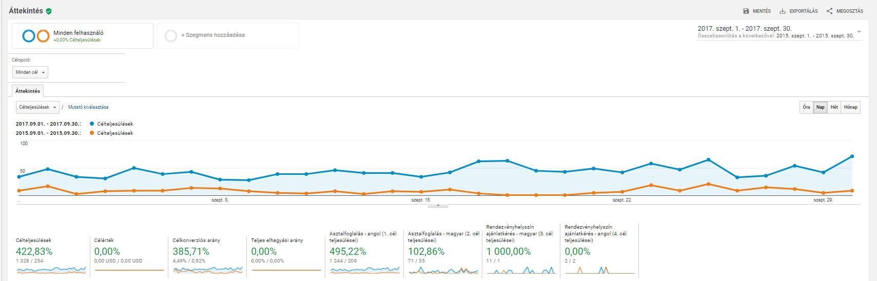
Task: Click the Mutató kiválasztása link
Action: [x=88, y=107]
